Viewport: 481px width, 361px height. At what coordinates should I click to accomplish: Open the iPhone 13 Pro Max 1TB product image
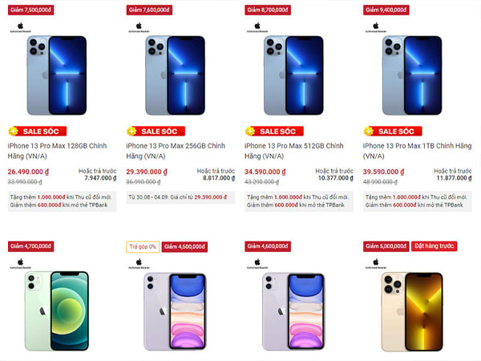point(412,75)
